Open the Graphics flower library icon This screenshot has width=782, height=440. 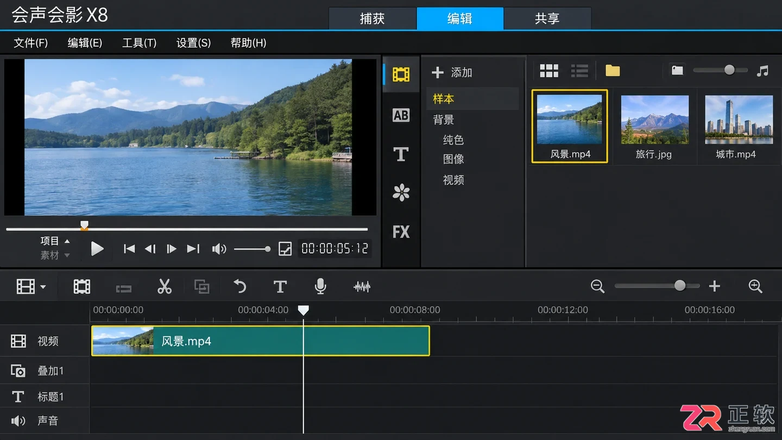pos(401,193)
